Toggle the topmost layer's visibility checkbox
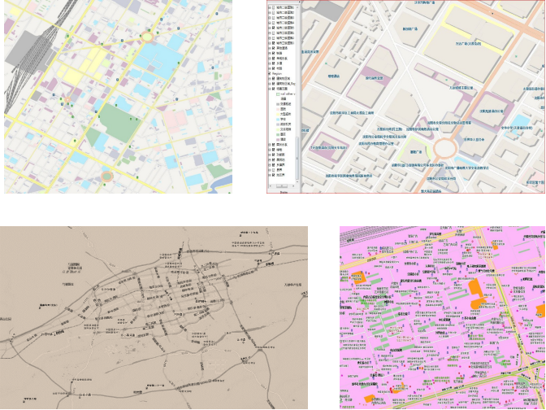Screen dimensions: 546x410 coord(274,7)
